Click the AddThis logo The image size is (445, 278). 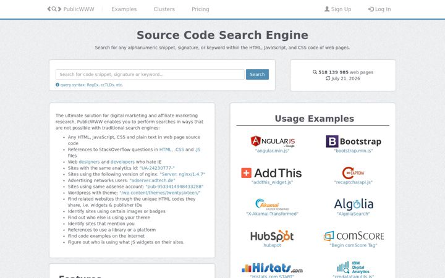point(271,173)
